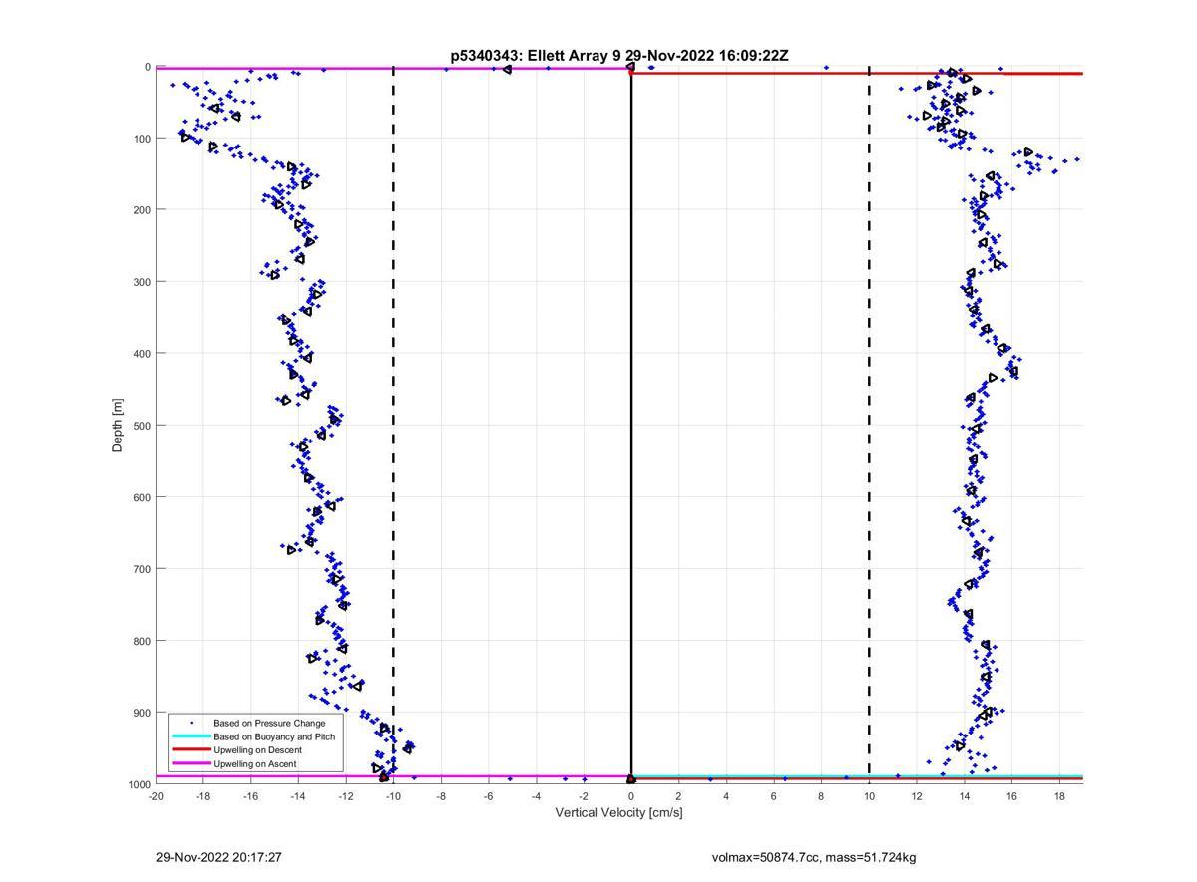Click the volmax=50874.7cc, mass=51.724kg text

[814, 857]
